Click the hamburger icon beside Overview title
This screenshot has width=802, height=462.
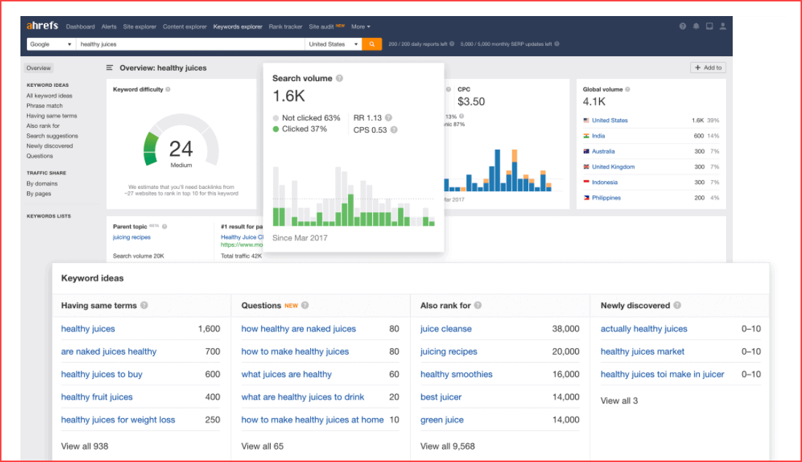coord(110,68)
